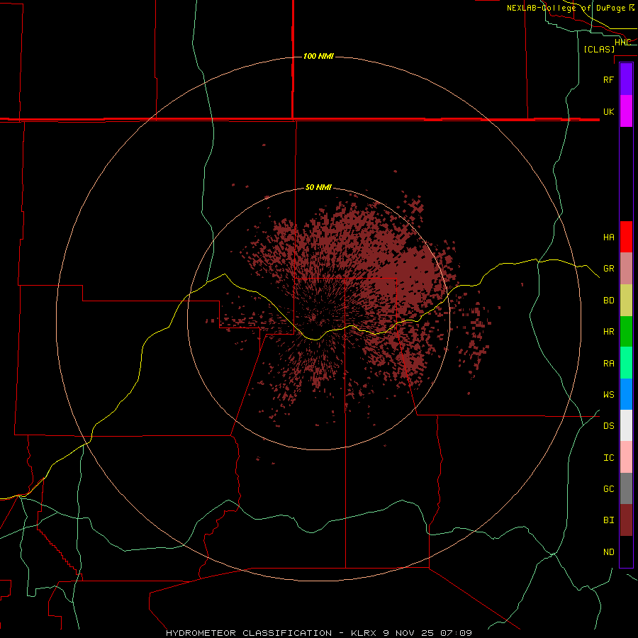Click the GR legend label
This screenshot has height=638, width=638.
pyautogui.click(x=608, y=269)
